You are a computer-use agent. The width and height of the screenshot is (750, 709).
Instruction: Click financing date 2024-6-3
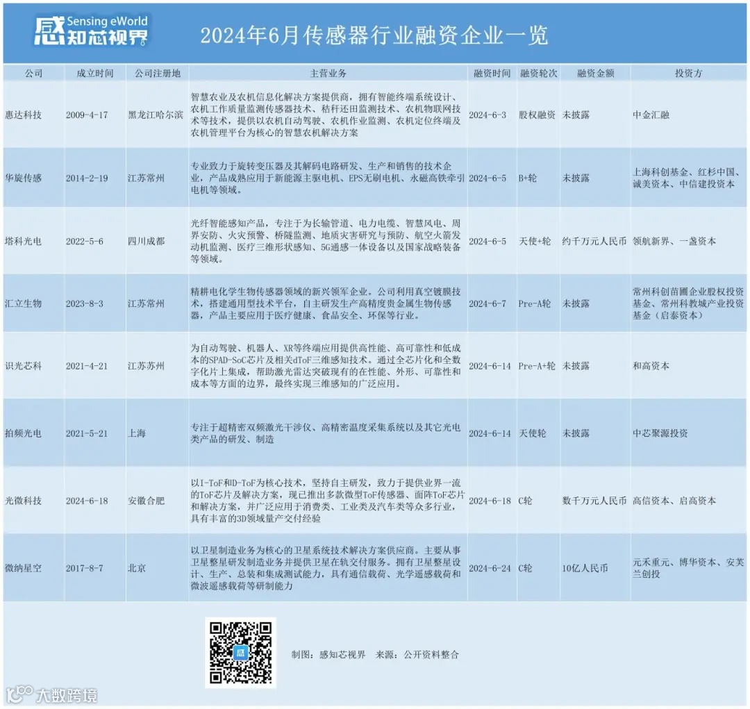[487, 115]
